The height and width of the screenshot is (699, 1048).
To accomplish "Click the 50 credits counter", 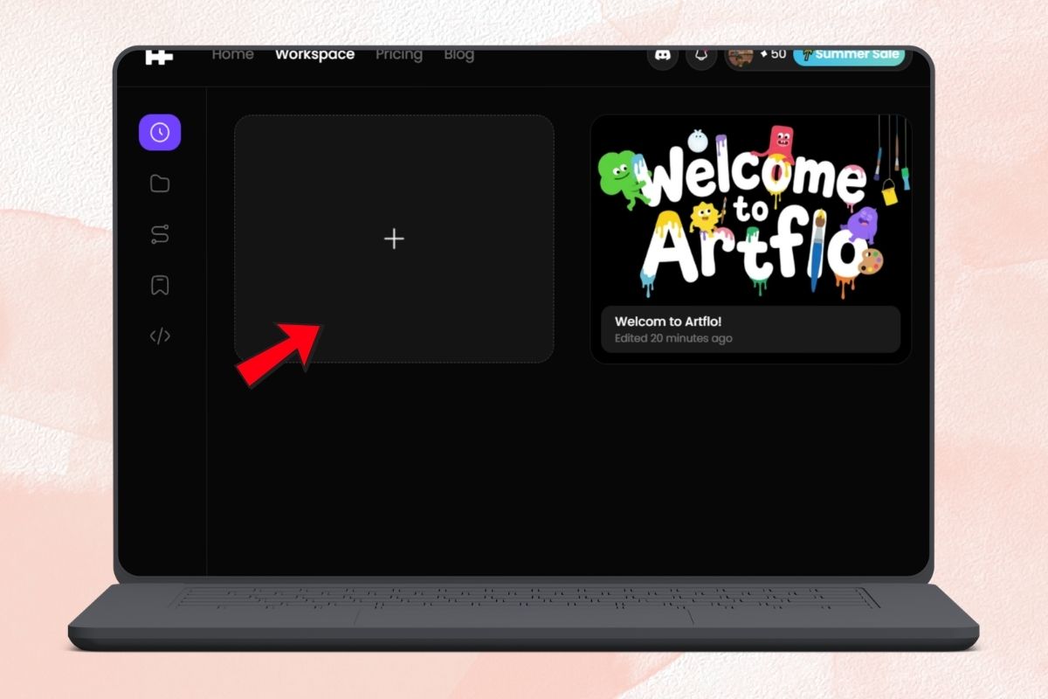I will pos(773,54).
